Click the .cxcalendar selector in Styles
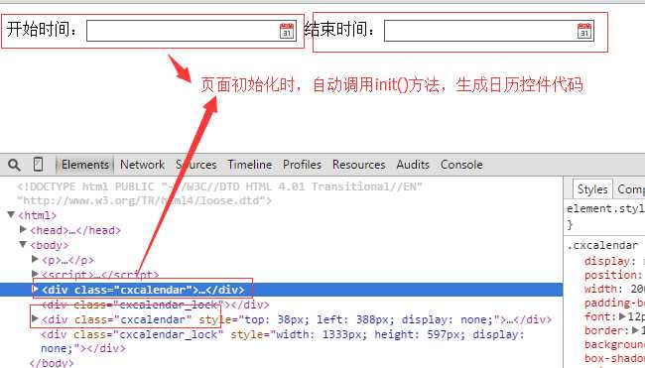The image size is (645, 368). point(602,245)
